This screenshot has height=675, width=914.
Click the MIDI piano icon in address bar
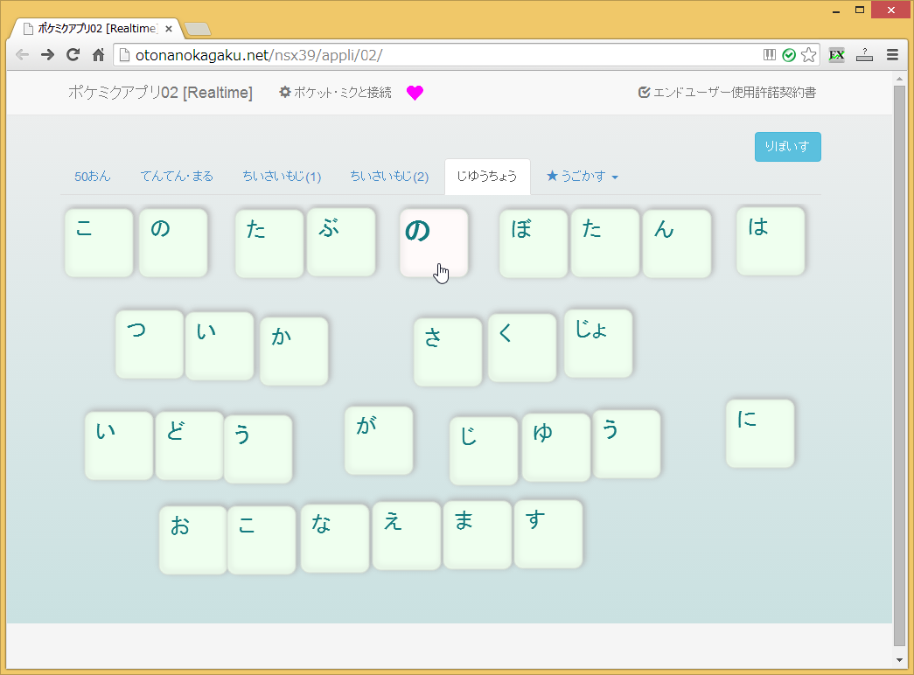(x=770, y=55)
